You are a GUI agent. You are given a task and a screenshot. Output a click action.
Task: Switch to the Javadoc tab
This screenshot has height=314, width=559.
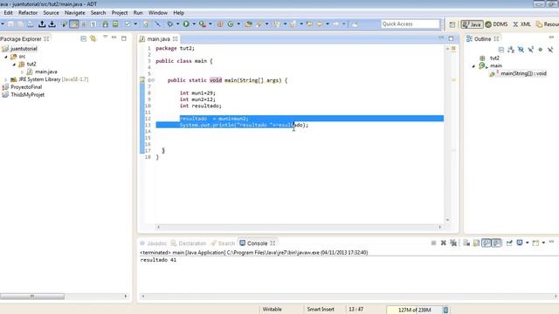[154, 243]
